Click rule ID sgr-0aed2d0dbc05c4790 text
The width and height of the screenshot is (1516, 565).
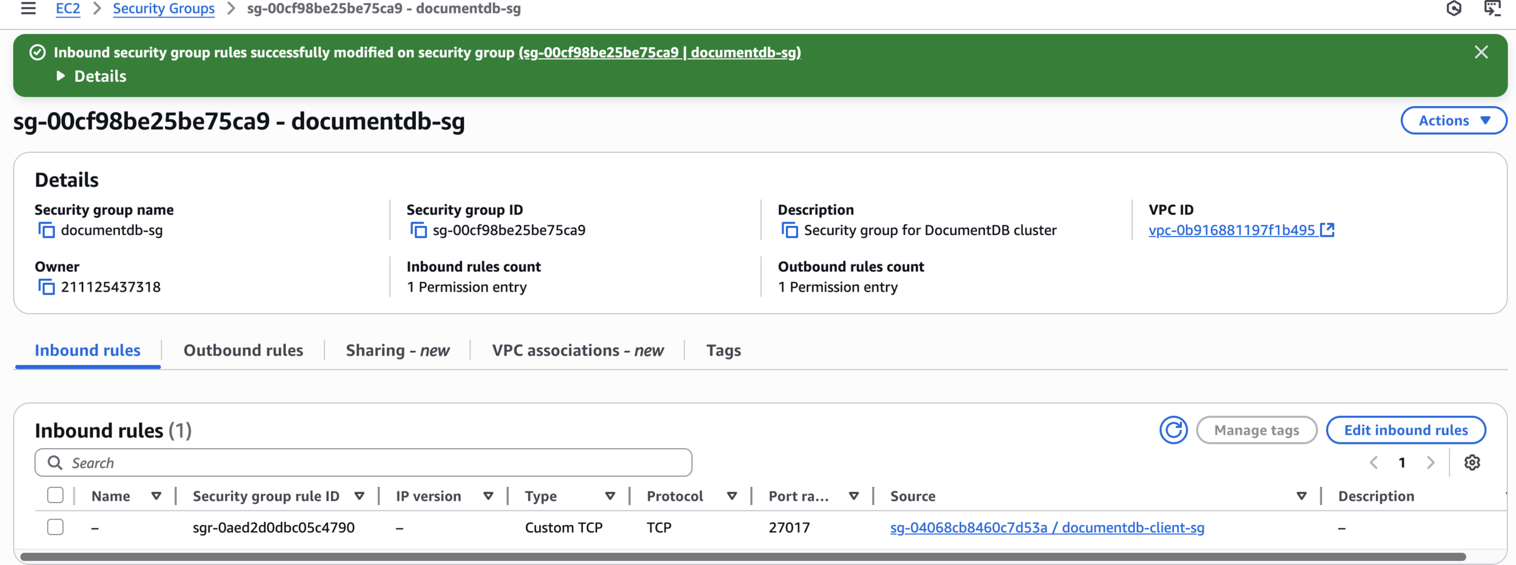273,528
